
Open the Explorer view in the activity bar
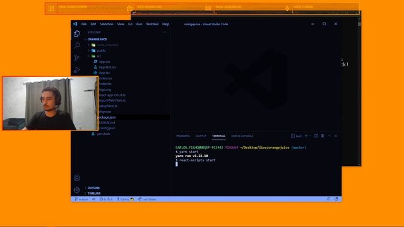[x=77, y=33]
